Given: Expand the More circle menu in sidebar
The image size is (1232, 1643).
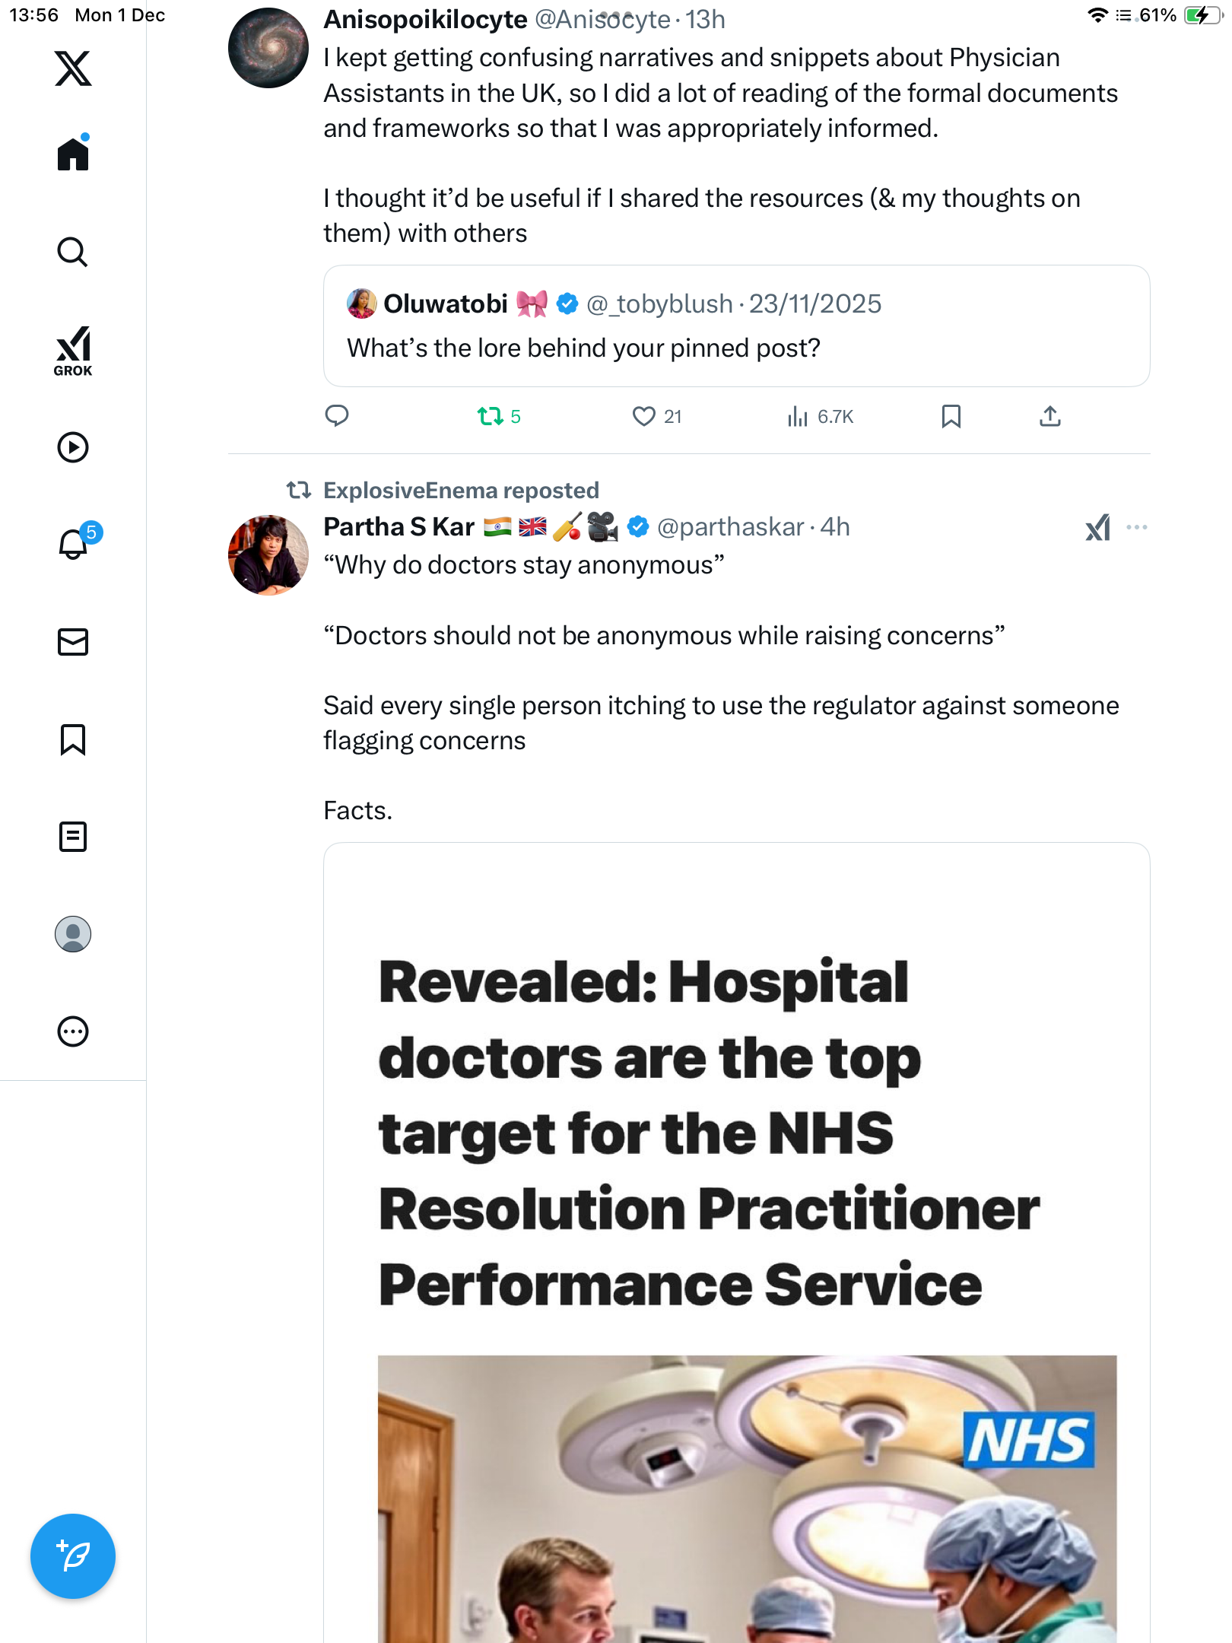Looking at the screenshot, I should point(73,1031).
